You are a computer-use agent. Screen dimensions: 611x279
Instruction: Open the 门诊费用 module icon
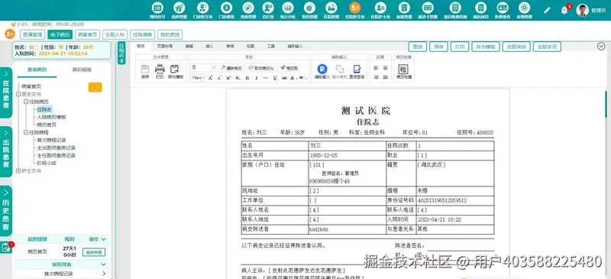226,8
